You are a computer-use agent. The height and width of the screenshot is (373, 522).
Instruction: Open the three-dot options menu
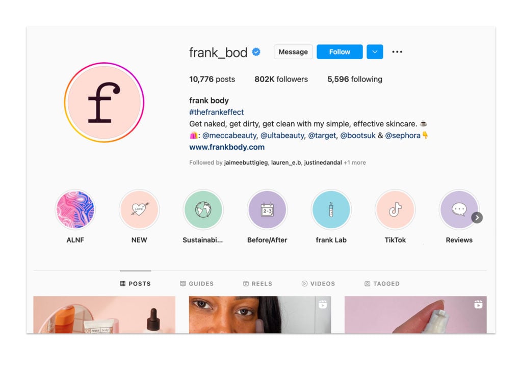(397, 52)
